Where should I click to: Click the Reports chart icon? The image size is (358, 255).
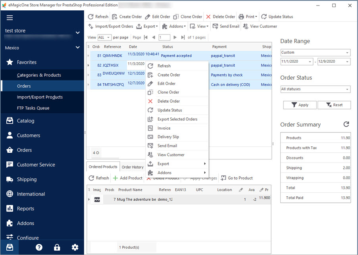pyautogui.click(x=10, y=209)
